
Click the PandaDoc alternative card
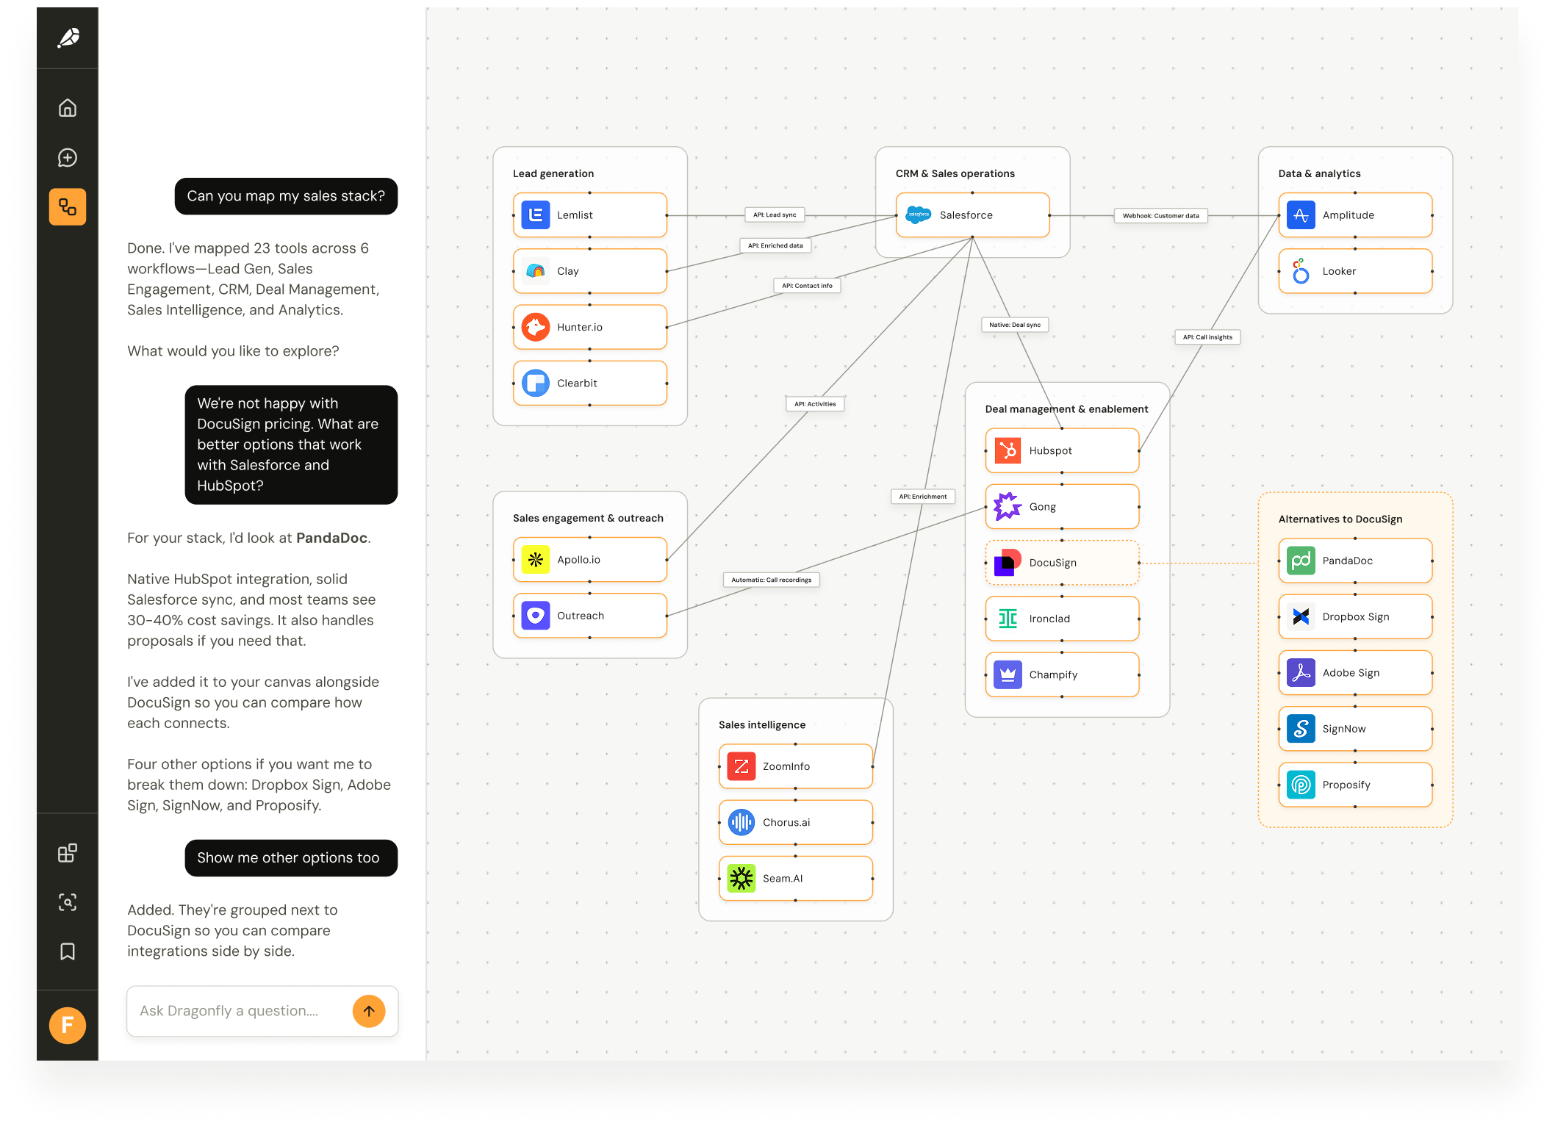(1355, 561)
